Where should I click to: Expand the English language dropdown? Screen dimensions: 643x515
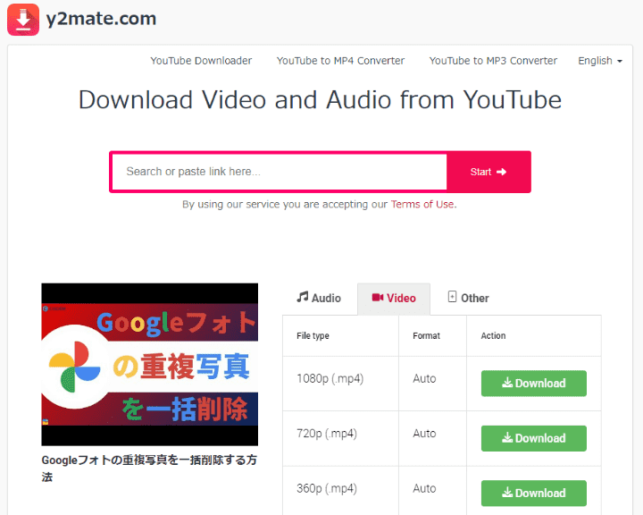coord(600,61)
